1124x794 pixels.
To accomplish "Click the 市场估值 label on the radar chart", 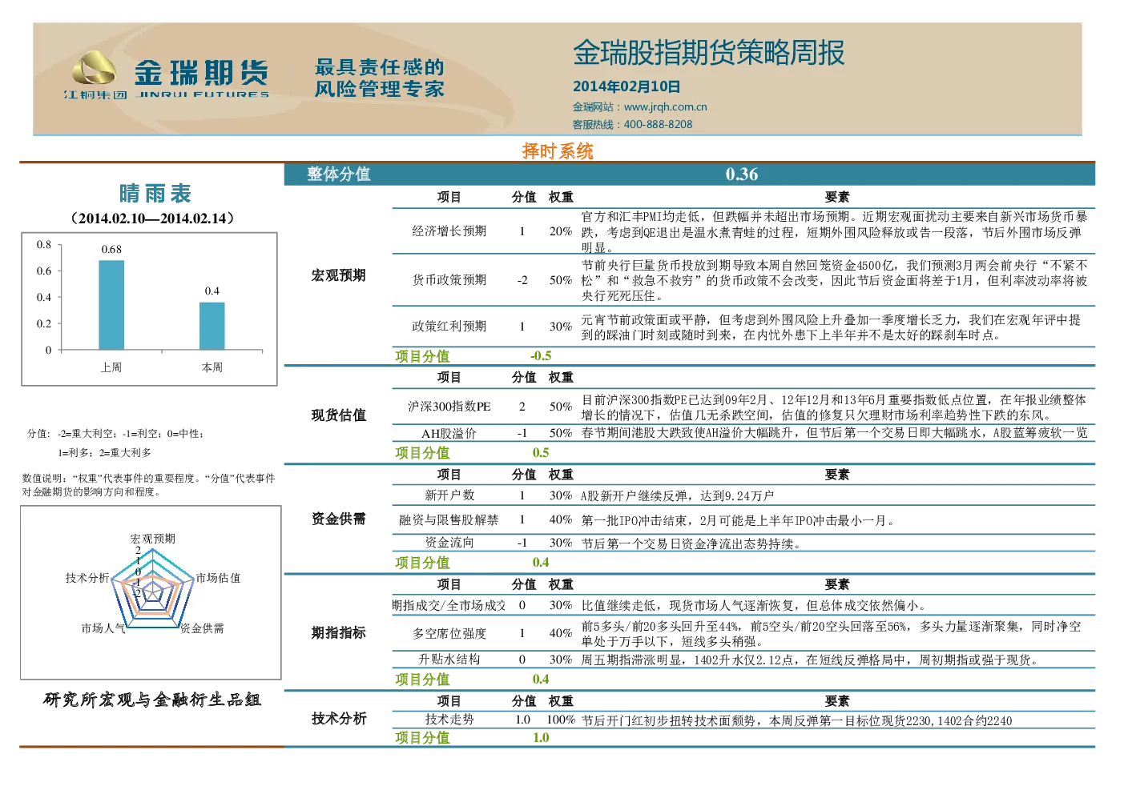I will tap(218, 578).
